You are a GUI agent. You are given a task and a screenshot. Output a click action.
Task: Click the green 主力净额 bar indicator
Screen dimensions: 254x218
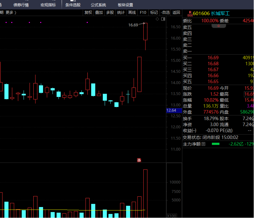pyautogui.click(x=215, y=144)
